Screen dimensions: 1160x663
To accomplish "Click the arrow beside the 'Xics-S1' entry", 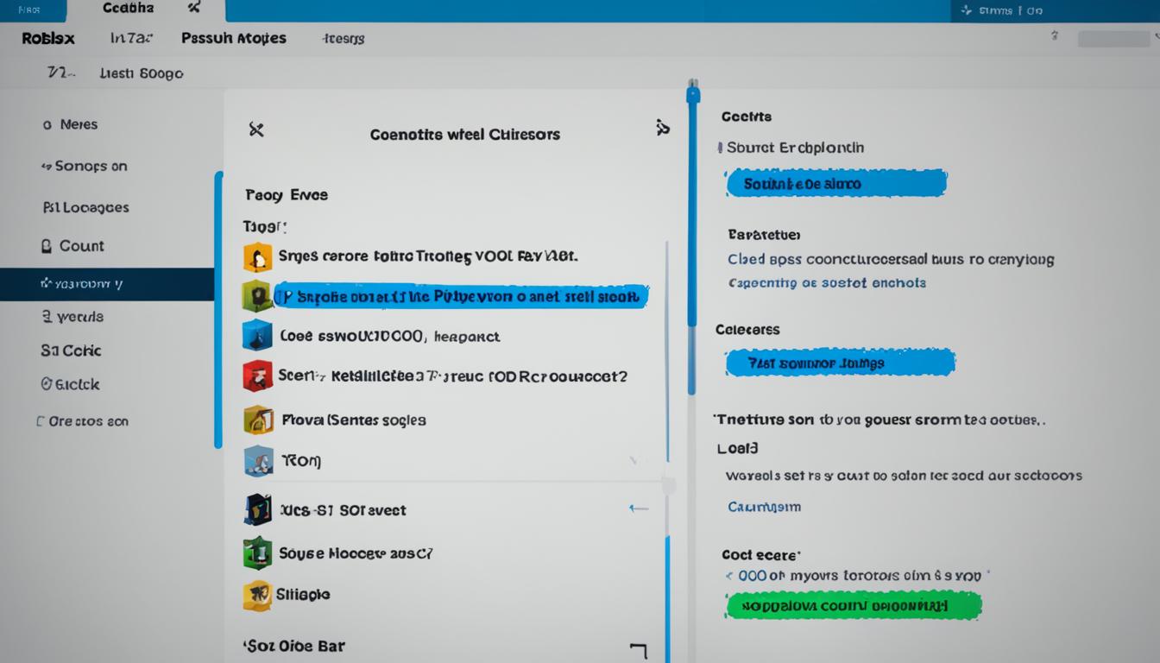I will (x=639, y=509).
